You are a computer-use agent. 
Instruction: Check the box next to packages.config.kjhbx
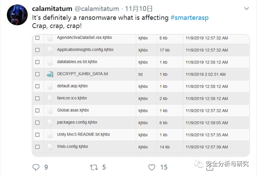[37, 123]
